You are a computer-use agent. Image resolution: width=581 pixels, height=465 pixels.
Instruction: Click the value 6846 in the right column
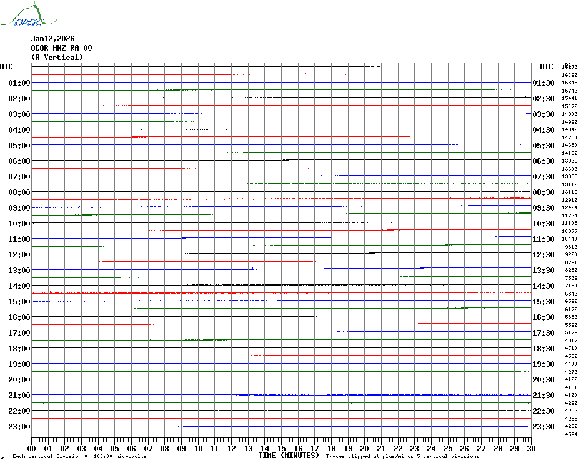[571, 294]
